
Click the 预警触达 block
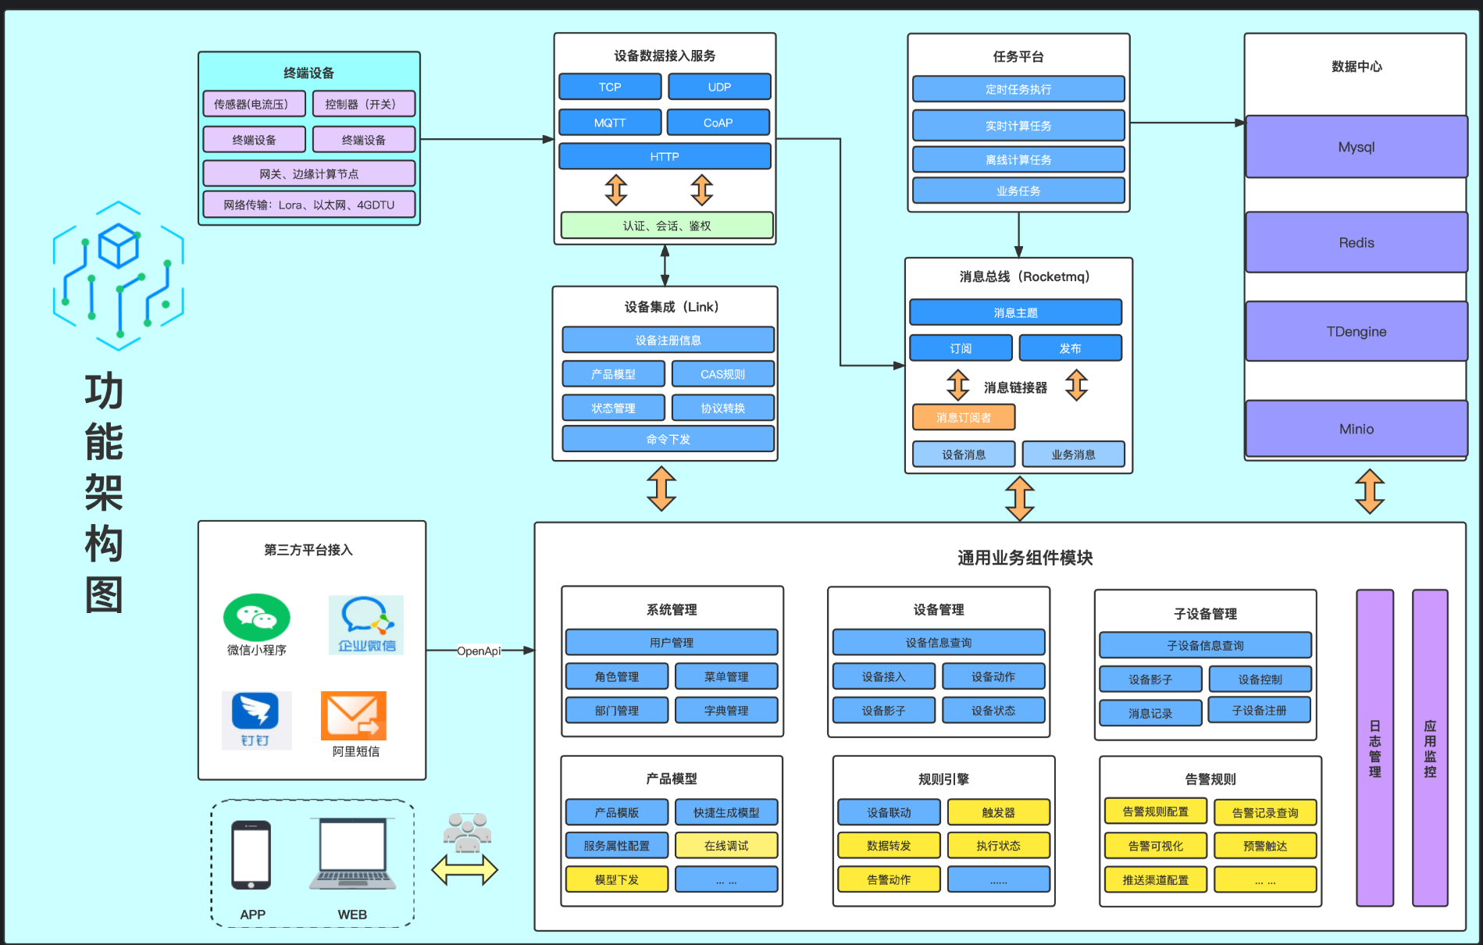(1265, 845)
